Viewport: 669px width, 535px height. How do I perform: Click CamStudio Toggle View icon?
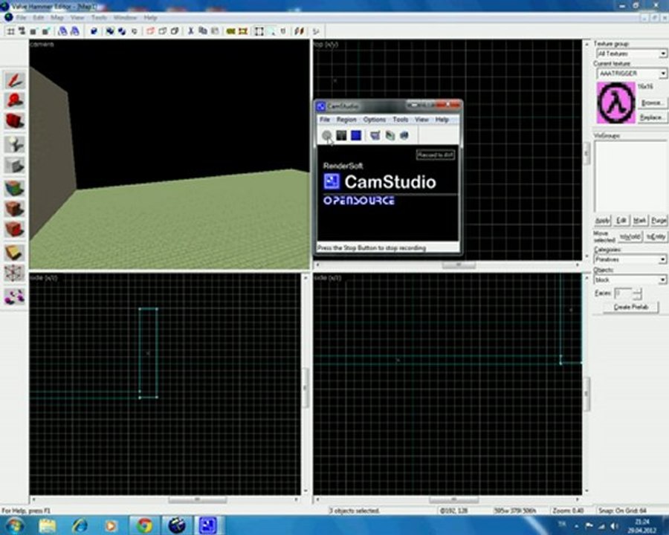(375, 135)
